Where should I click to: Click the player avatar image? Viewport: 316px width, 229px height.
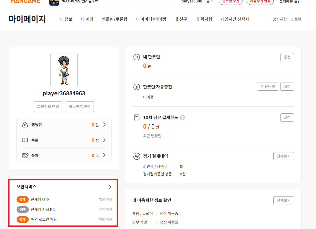64,70
